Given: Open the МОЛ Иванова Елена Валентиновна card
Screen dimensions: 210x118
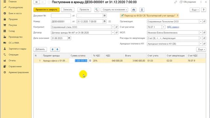Looking at the screenshot, I should (204, 33).
